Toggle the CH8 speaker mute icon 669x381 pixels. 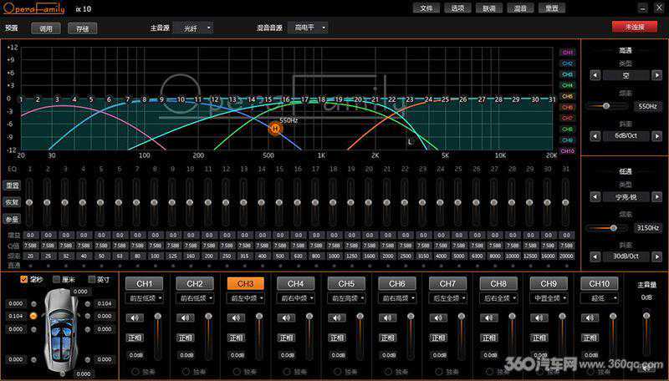(x=487, y=317)
